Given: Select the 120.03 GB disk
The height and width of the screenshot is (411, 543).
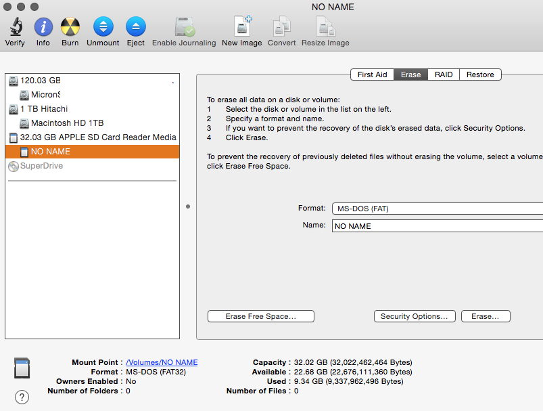Looking at the screenshot, I should point(92,81).
